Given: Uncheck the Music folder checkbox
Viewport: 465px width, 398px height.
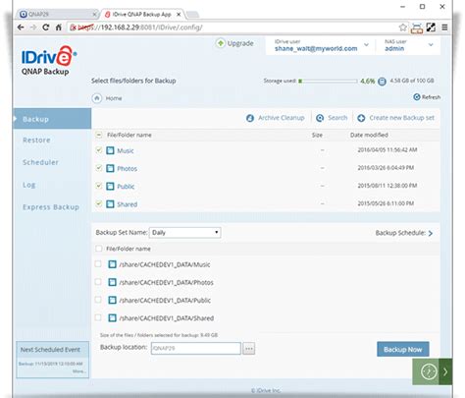Looking at the screenshot, I should [98, 150].
